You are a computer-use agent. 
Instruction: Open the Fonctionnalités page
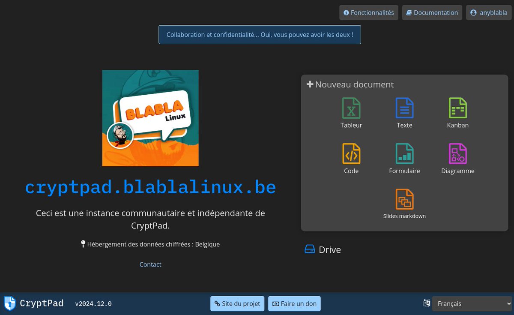369,12
